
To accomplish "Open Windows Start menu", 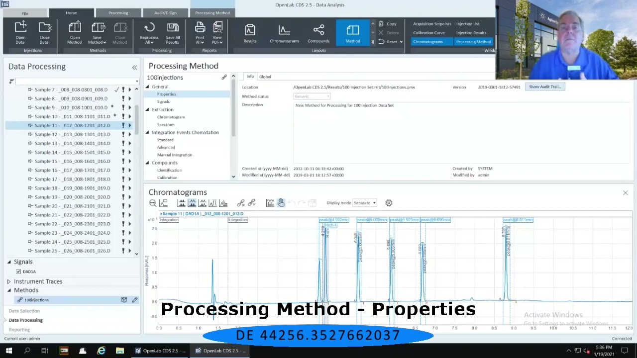I will click(8, 351).
